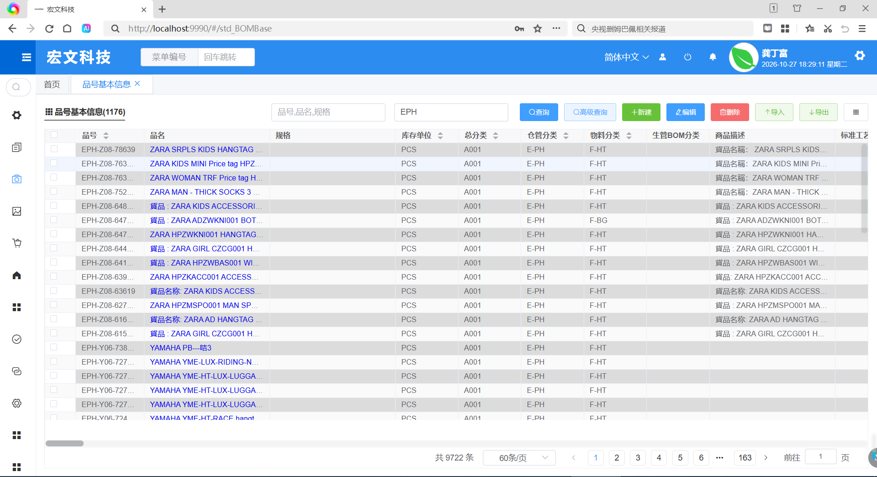Click the vertical table scrollbar thumb
This screenshot has height=477, width=877.
tap(864, 188)
